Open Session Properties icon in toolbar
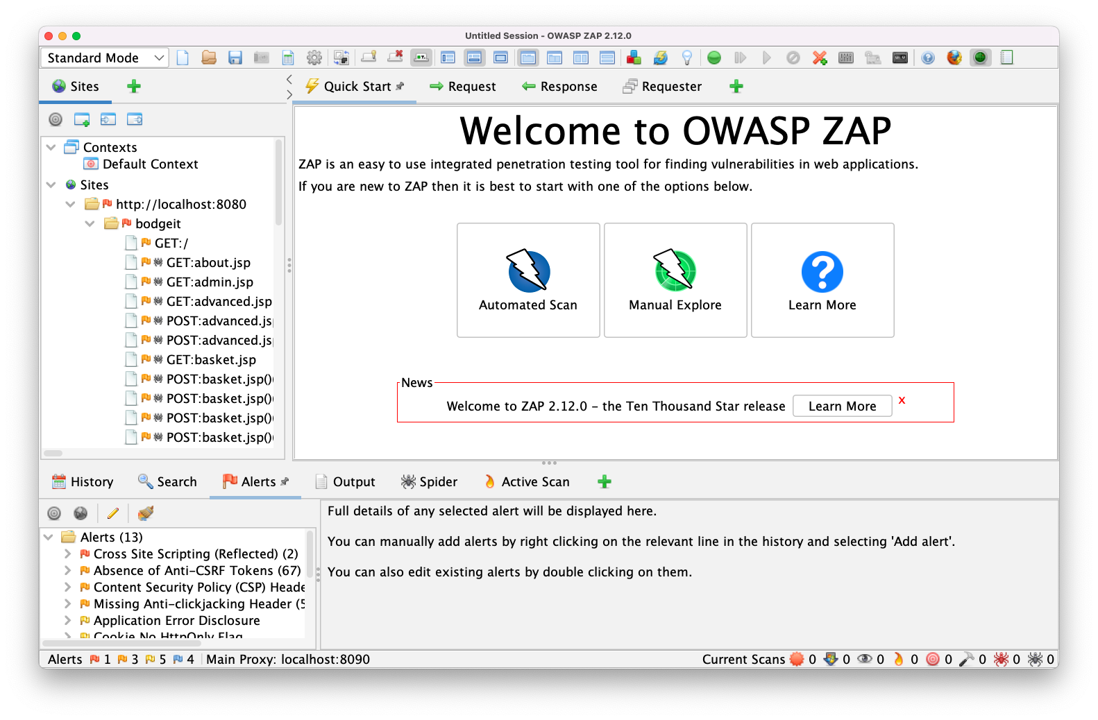The image size is (1098, 720). [x=288, y=58]
